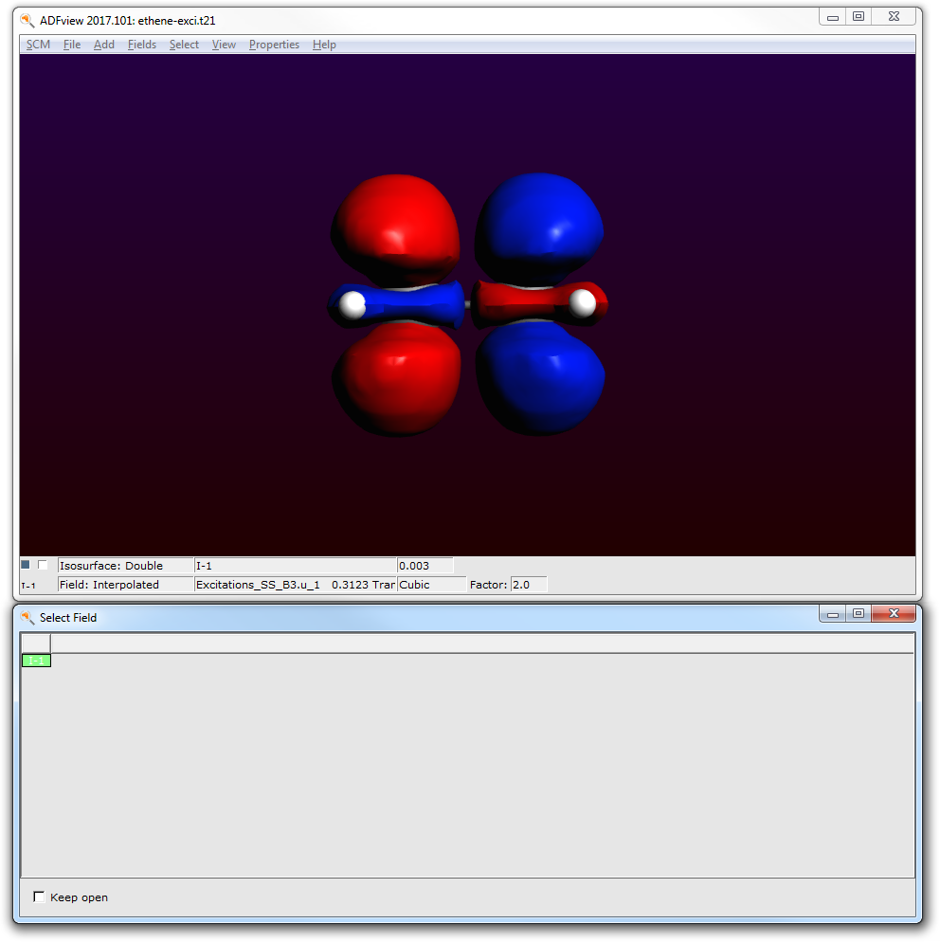Click the Isosurface: Double dropdown label
The height and width of the screenshot is (942, 940).
coord(125,566)
